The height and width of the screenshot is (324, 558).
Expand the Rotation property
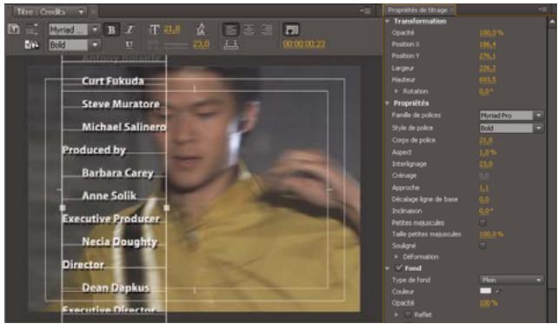(396, 91)
